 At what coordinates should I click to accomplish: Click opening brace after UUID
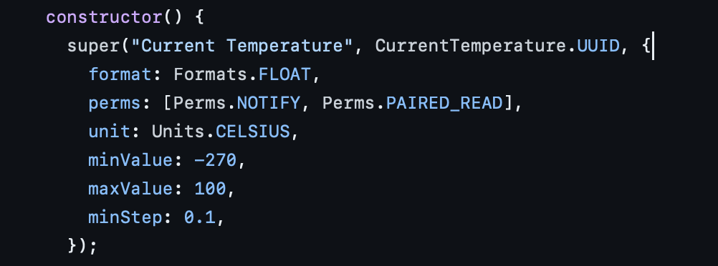click(x=646, y=46)
